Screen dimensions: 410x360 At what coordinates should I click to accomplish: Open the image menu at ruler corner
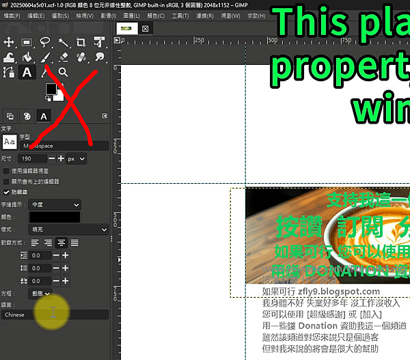pyautogui.click(x=117, y=40)
